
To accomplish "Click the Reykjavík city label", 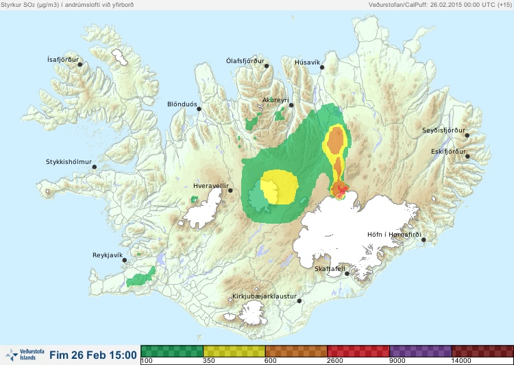I will (108, 255).
